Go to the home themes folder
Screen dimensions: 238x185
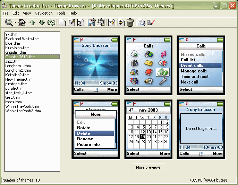click(22, 23)
